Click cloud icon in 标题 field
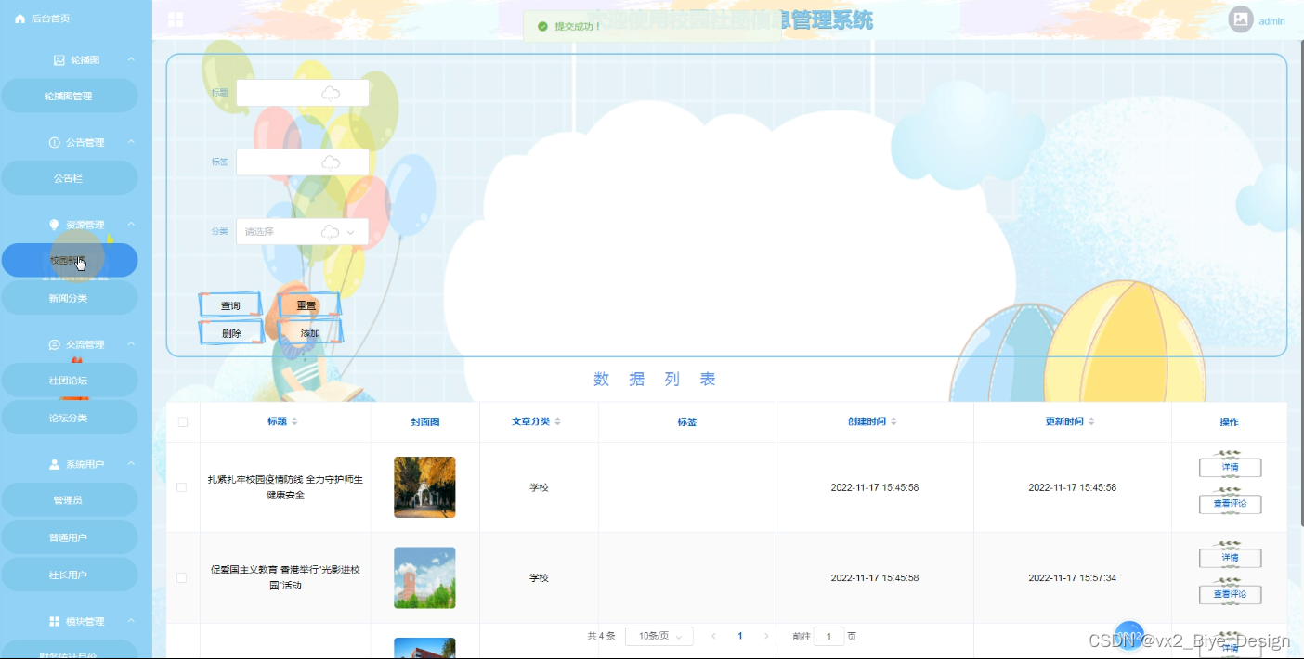This screenshot has width=1304, height=659. point(331,93)
